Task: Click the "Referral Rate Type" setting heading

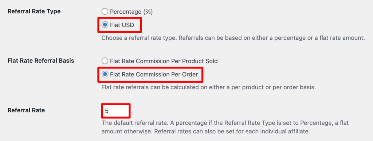Action: 34,11
